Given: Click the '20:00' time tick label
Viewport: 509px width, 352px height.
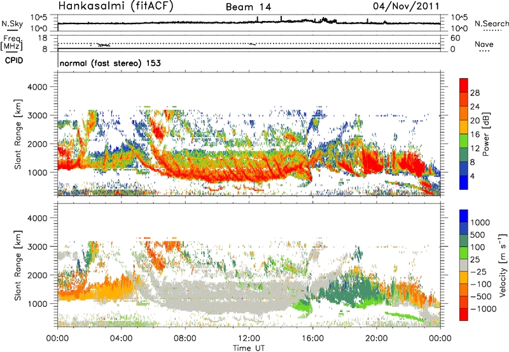Looking at the screenshot, I should click(377, 339).
